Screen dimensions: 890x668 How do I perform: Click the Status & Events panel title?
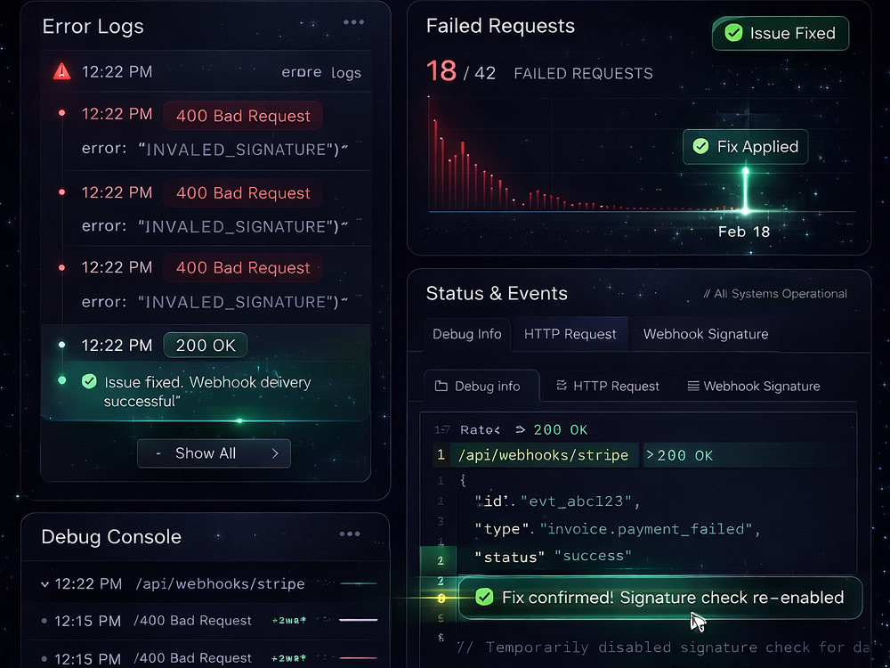pyautogui.click(x=497, y=294)
